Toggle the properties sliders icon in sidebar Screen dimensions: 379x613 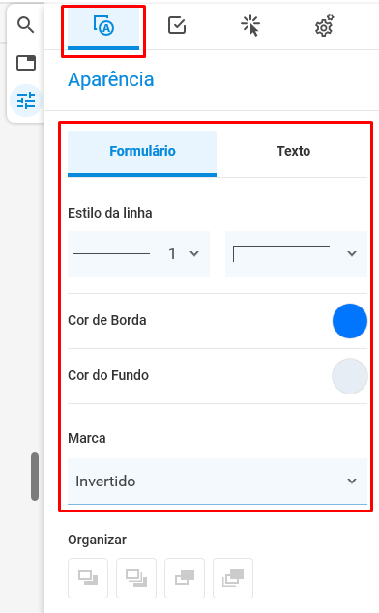26,101
